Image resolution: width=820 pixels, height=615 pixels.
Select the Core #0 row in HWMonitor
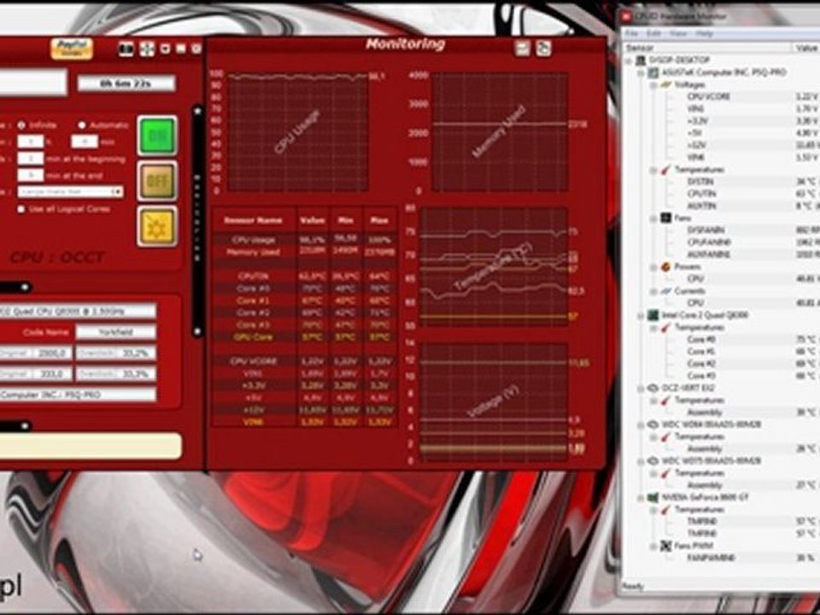(x=752, y=339)
